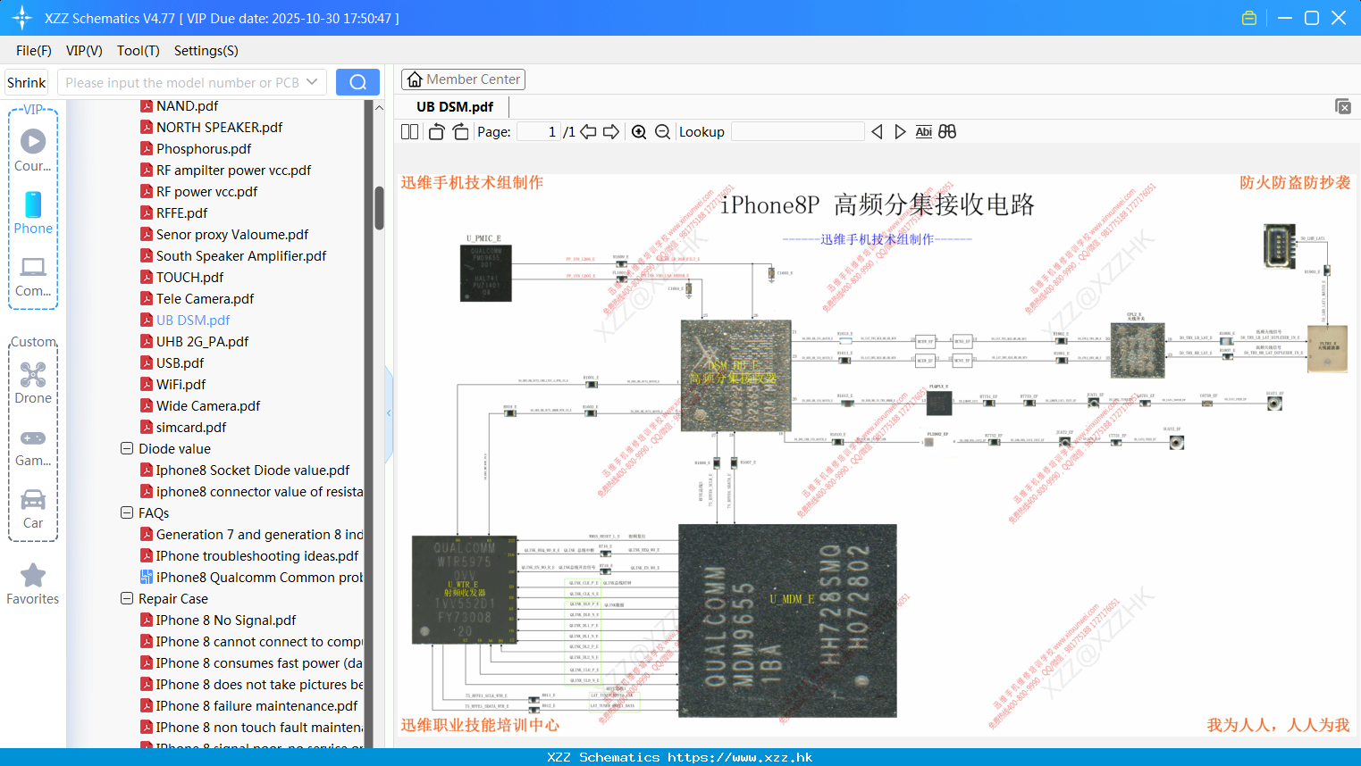Toggle Abi match-text option icon

(924, 132)
